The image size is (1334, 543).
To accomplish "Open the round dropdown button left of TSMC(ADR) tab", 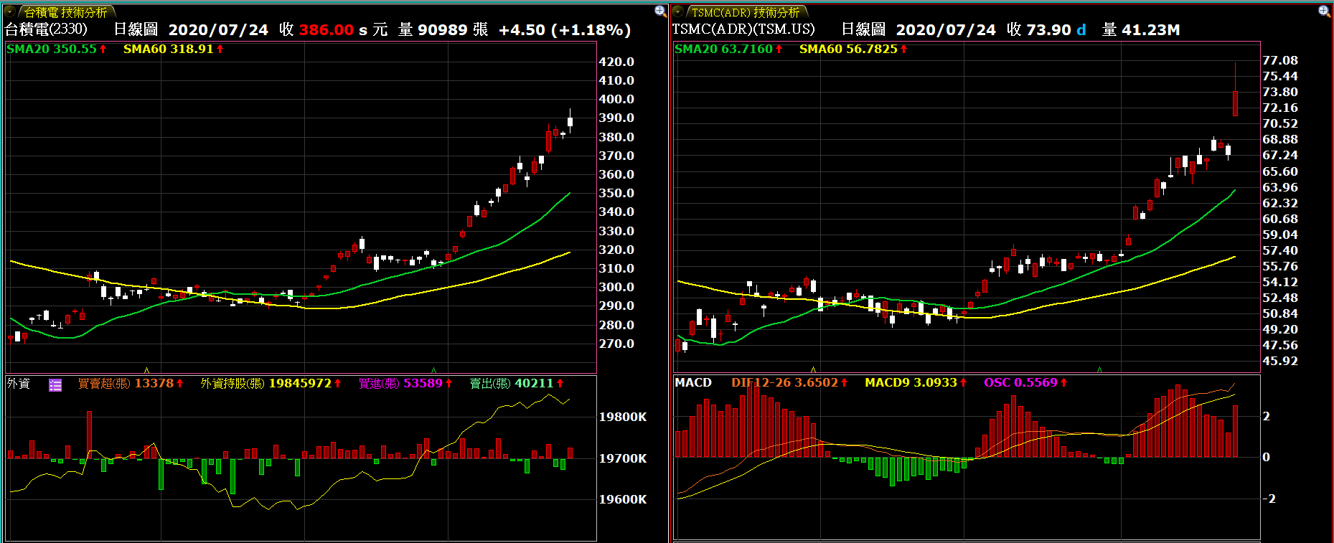I will click(678, 11).
